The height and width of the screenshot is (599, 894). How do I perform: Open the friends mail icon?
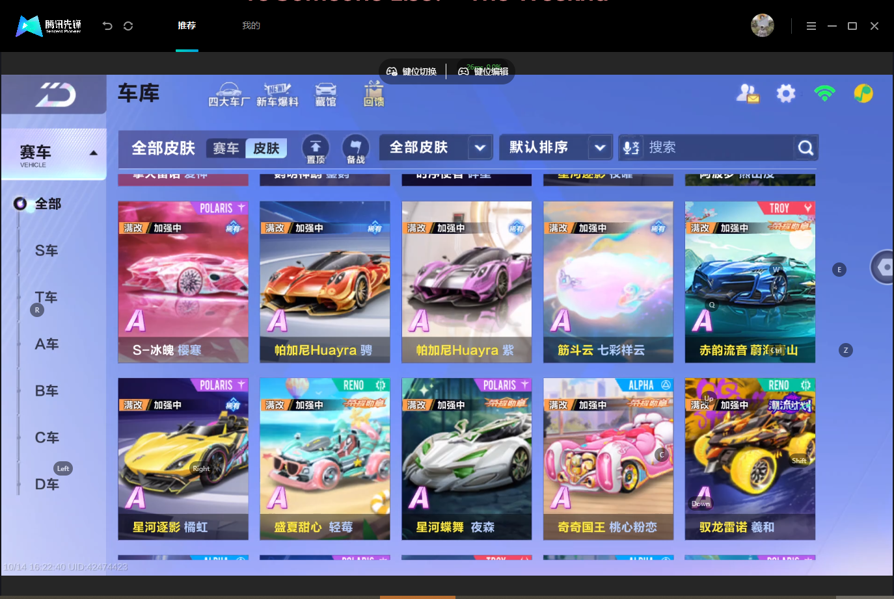(x=748, y=94)
